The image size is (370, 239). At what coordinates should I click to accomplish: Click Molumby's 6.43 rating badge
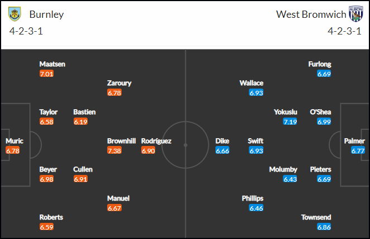(290, 179)
